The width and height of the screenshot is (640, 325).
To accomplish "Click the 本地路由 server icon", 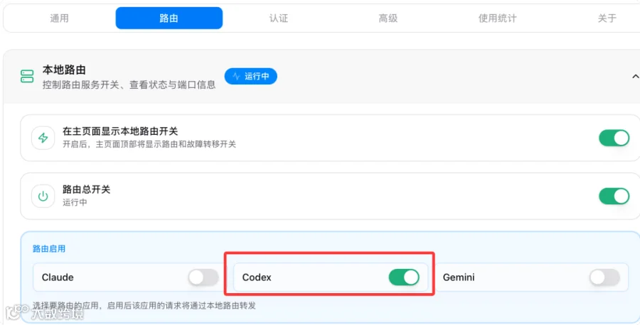I will (27, 76).
